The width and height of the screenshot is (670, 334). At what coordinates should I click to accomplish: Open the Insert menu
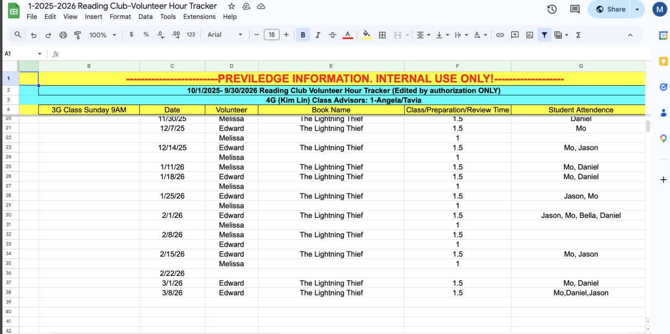[x=94, y=17]
